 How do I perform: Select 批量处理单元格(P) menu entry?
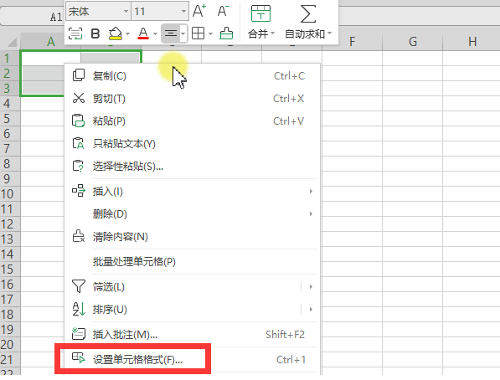[x=192, y=262]
